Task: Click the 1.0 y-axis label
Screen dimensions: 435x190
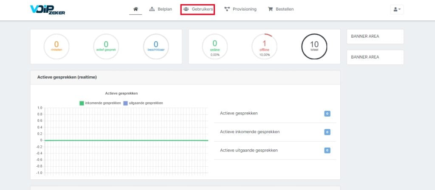Action: (40, 108)
